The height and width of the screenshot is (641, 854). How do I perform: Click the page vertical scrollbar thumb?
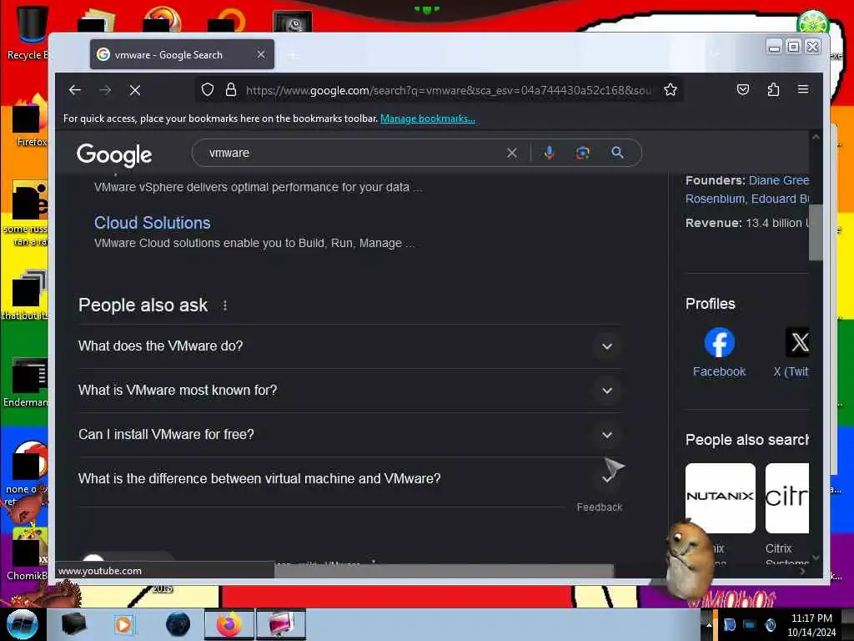click(x=816, y=233)
